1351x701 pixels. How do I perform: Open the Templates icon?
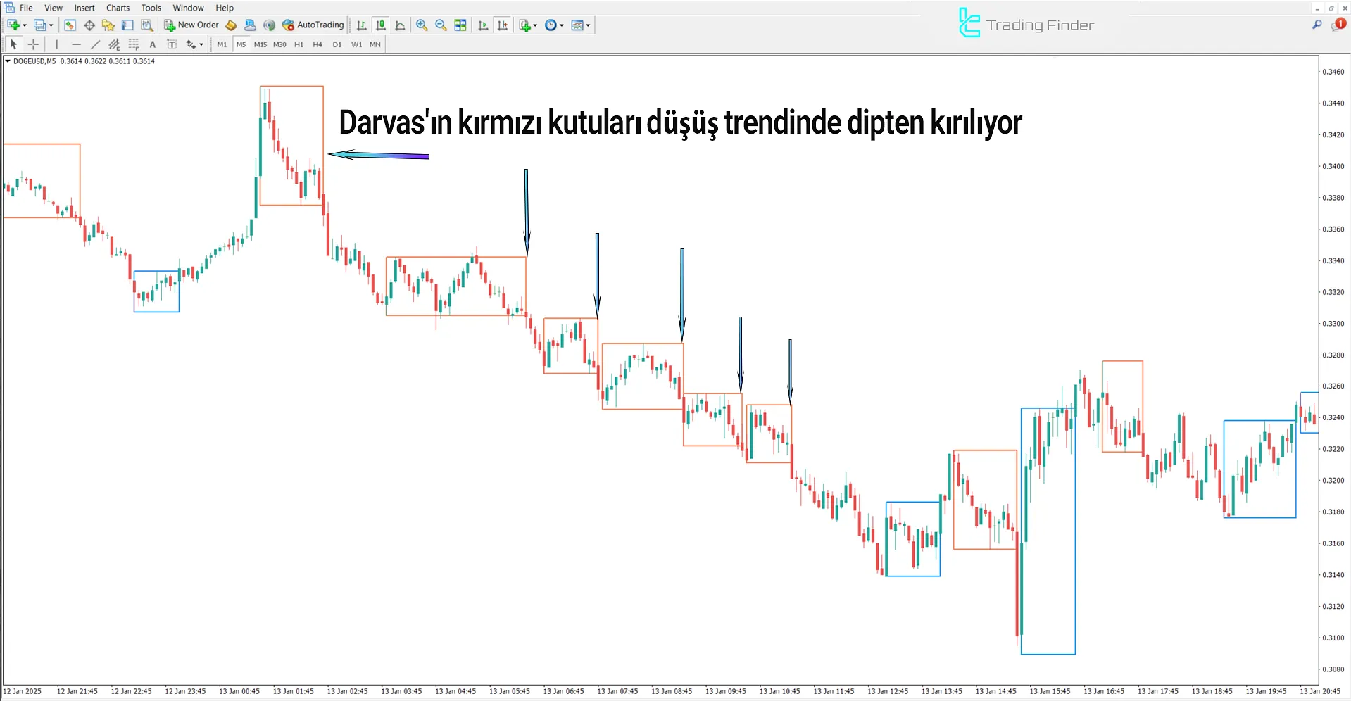point(577,25)
